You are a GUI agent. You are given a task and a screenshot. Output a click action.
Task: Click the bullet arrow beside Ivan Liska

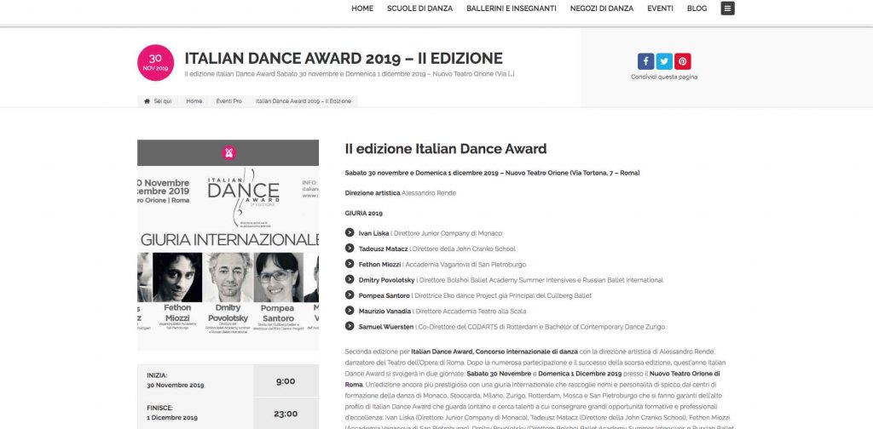(x=349, y=233)
